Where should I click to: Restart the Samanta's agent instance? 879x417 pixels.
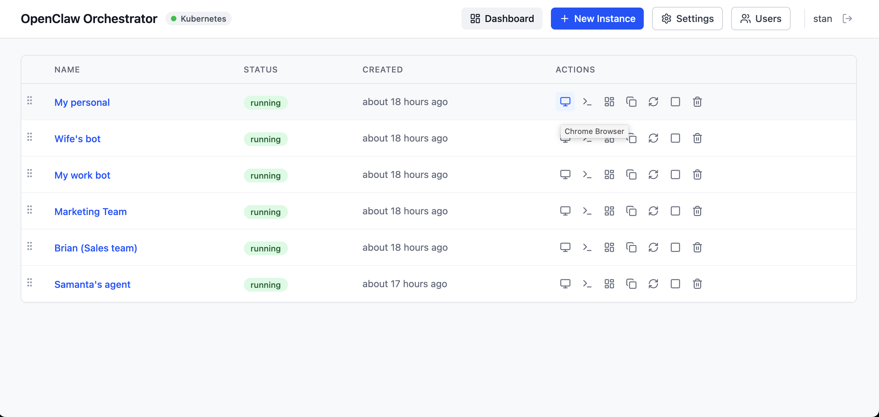[653, 284]
